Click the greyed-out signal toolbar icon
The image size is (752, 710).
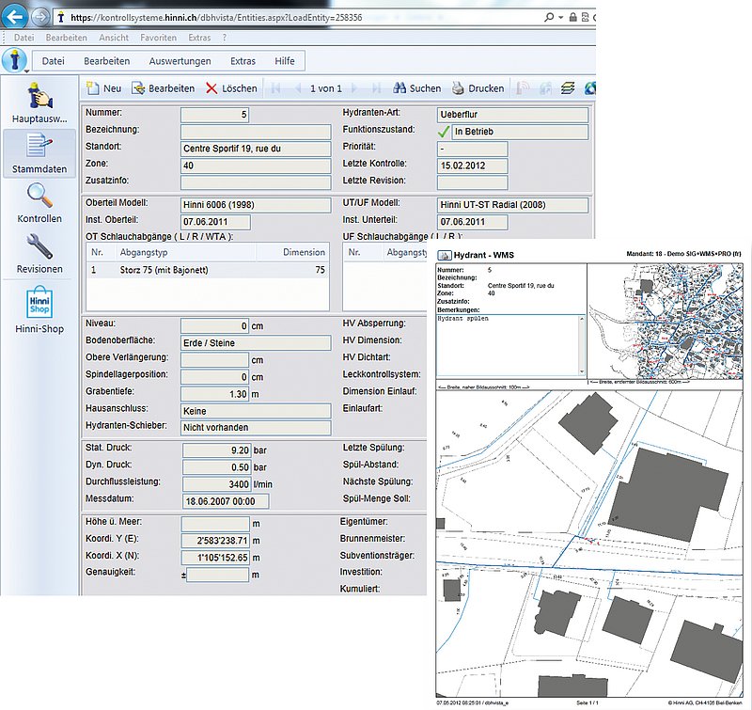[523, 88]
